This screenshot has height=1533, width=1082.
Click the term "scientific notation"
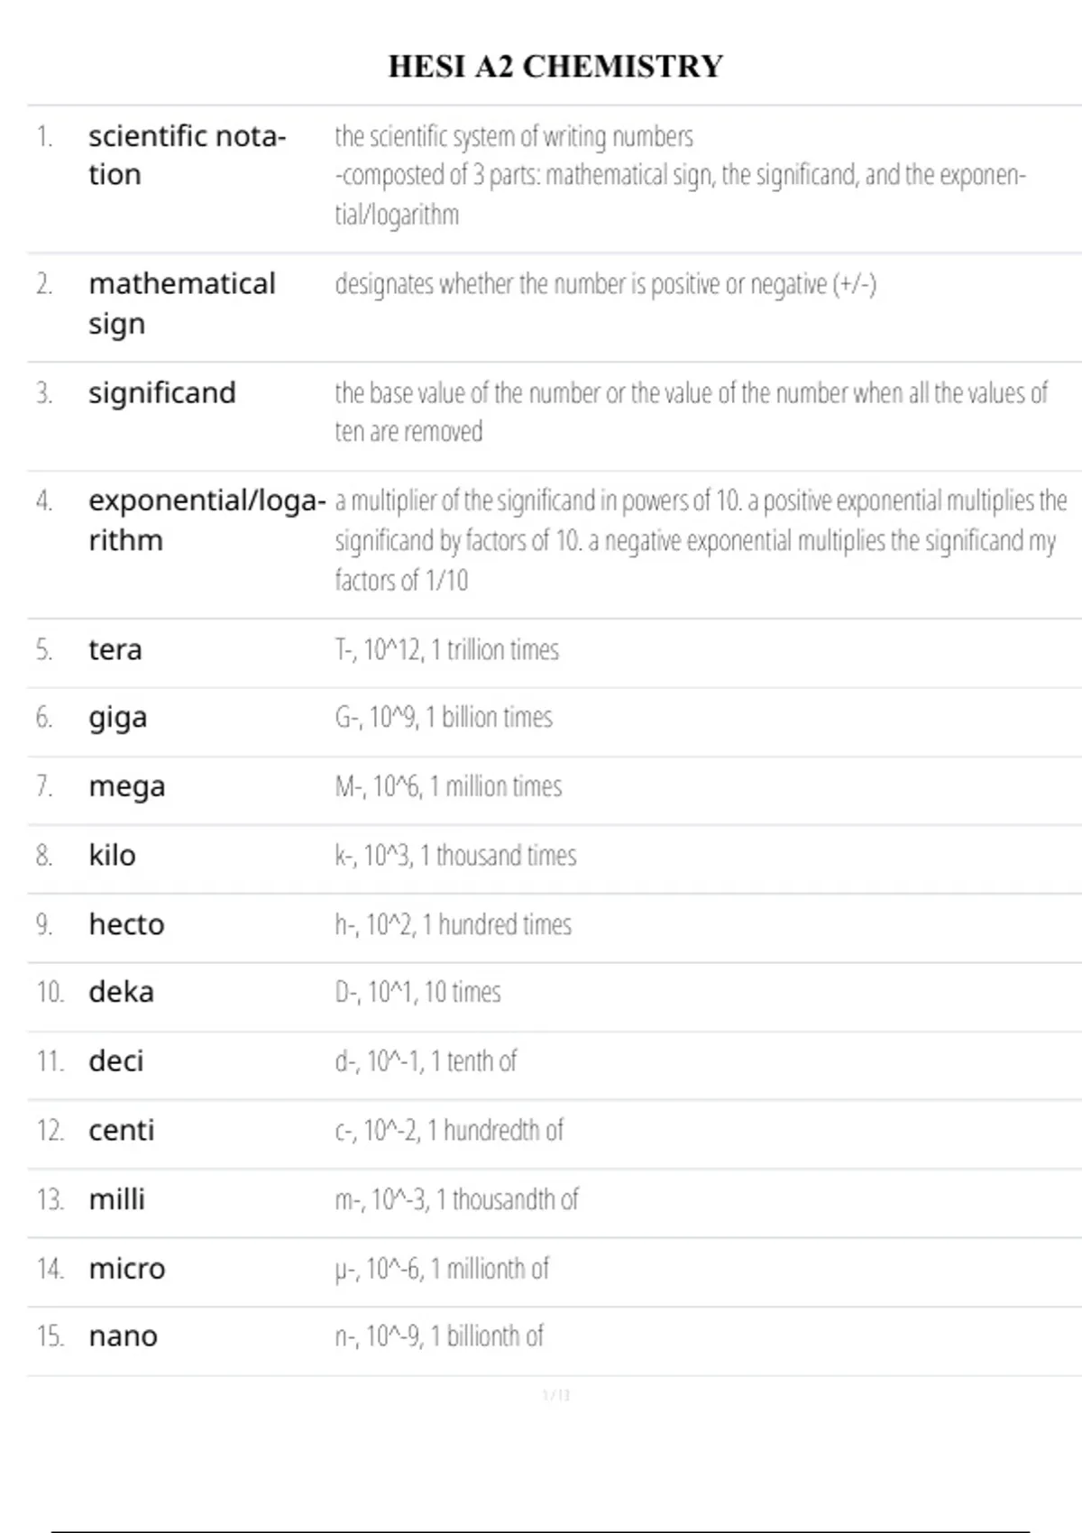point(186,154)
